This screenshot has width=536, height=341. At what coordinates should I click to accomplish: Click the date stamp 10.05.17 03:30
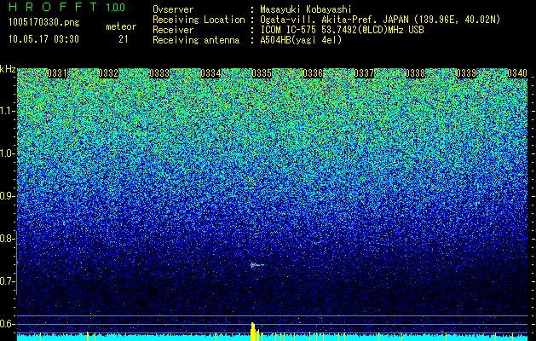[43, 39]
